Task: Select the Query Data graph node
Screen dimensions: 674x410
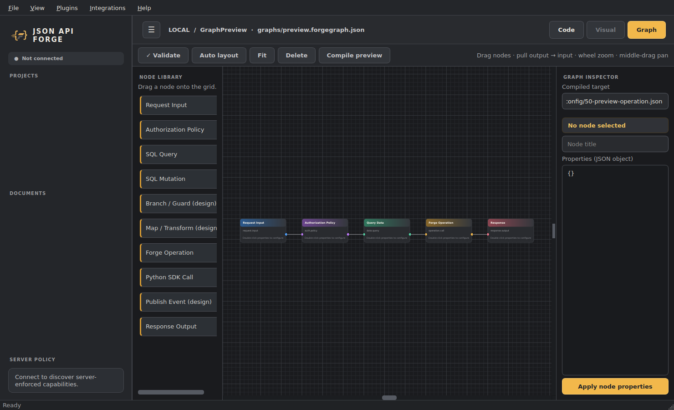Action: pos(387,231)
